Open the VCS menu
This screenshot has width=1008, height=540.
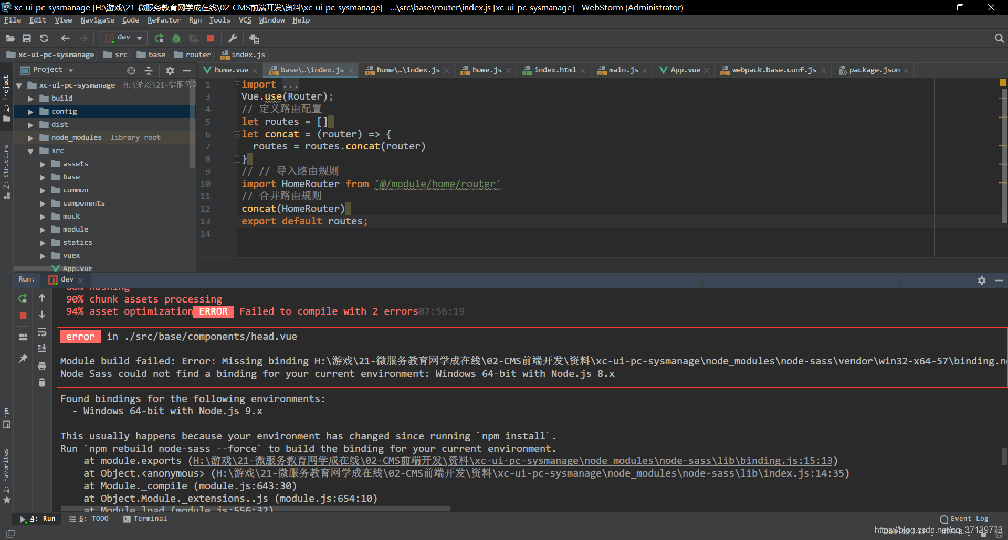coord(245,20)
